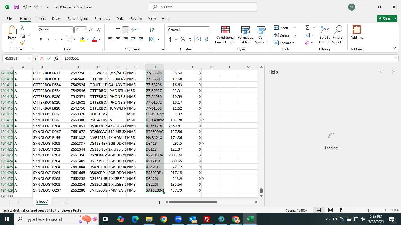Select the Format Painter brush
Viewport: 401px width, 225px height.
pyautogui.click(x=22, y=43)
